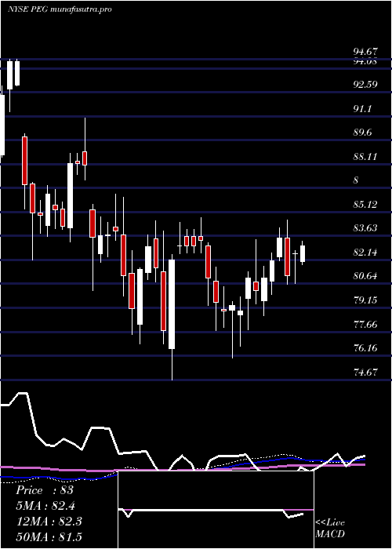Viewport: 392px width, 549px height.
Task: Click the 89.6 price axis label
Action: [x=362, y=133]
